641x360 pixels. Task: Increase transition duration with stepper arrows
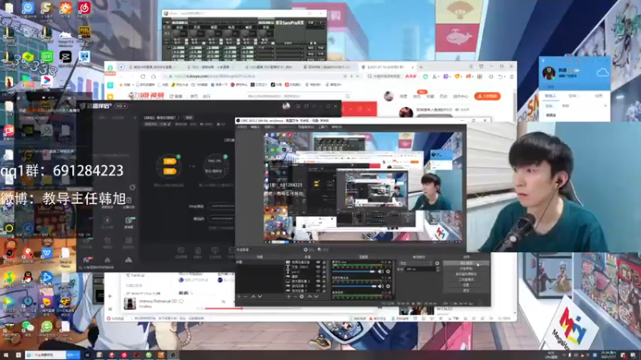[437, 269]
